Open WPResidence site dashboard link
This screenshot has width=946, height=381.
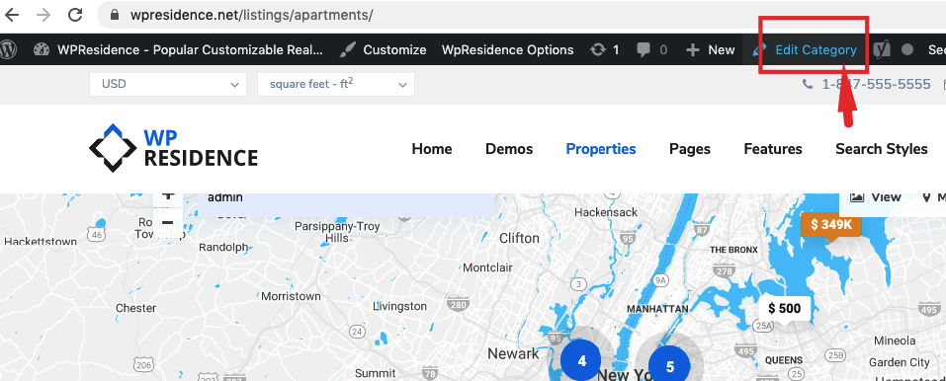pyautogui.click(x=178, y=50)
